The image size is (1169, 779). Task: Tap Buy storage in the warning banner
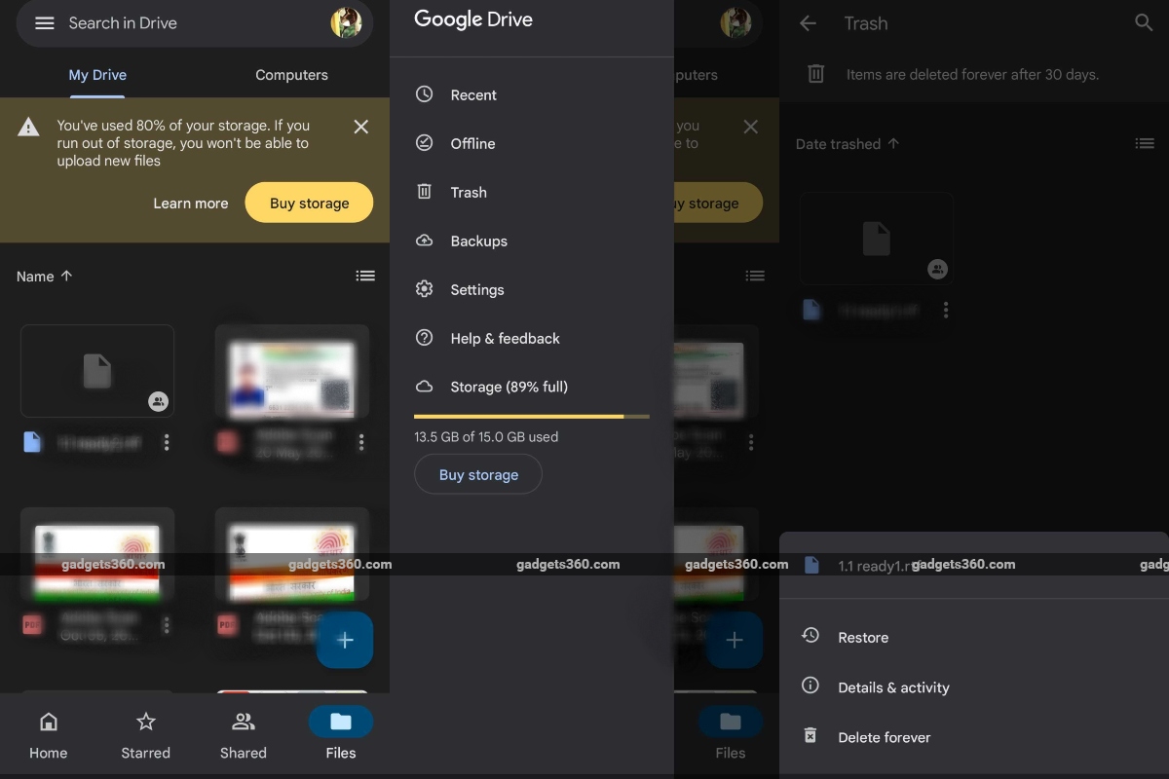(309, 203)
